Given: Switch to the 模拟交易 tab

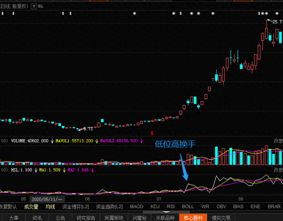Looking at the screenshot, I should [x=221, y=217].
